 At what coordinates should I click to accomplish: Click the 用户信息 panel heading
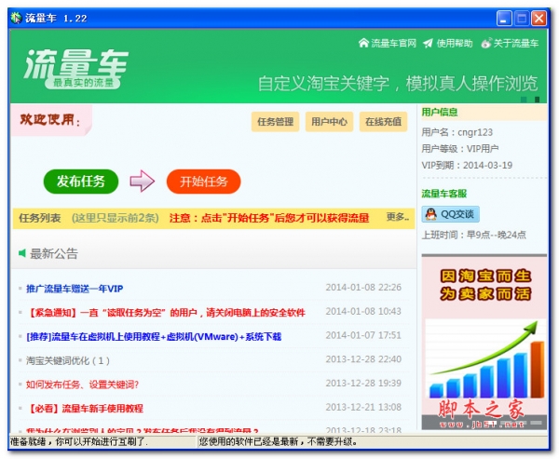pos(440,112)
